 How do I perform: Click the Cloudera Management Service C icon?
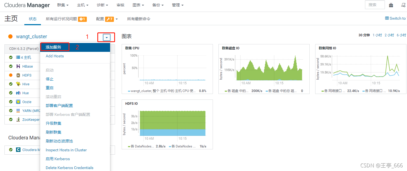18,150
